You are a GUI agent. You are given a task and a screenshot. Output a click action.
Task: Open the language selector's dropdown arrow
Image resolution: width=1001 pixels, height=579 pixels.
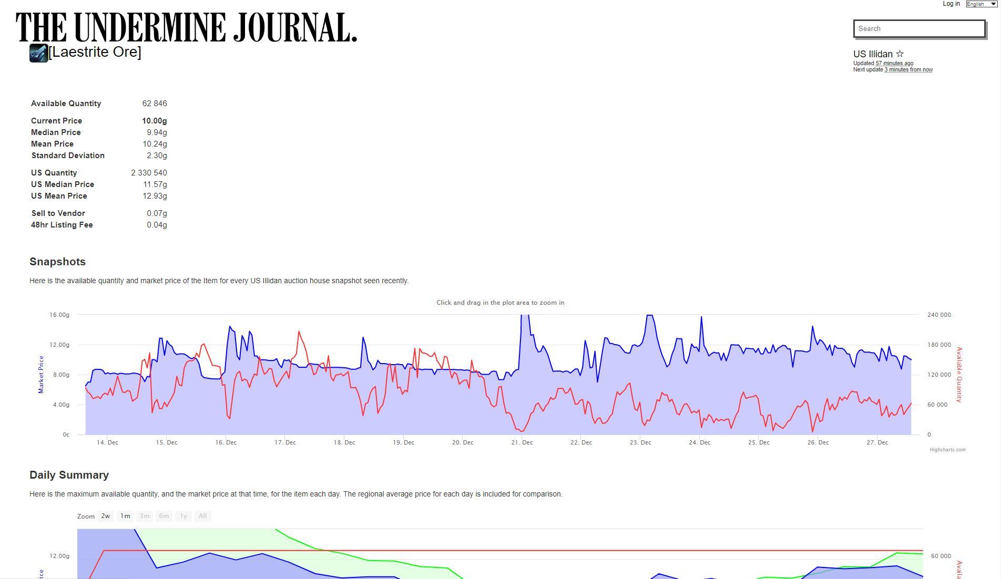994,4
